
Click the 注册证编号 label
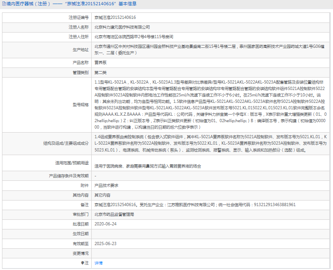point(78,17)
